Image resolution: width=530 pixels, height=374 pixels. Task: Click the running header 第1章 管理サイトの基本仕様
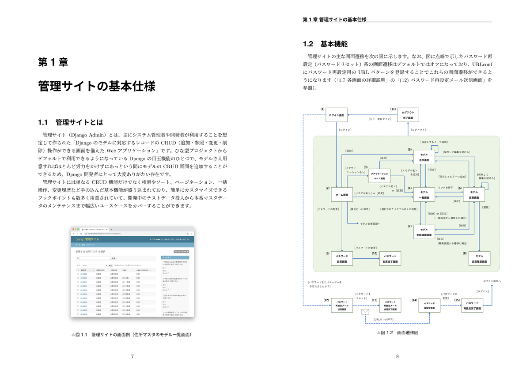[335, 19]
